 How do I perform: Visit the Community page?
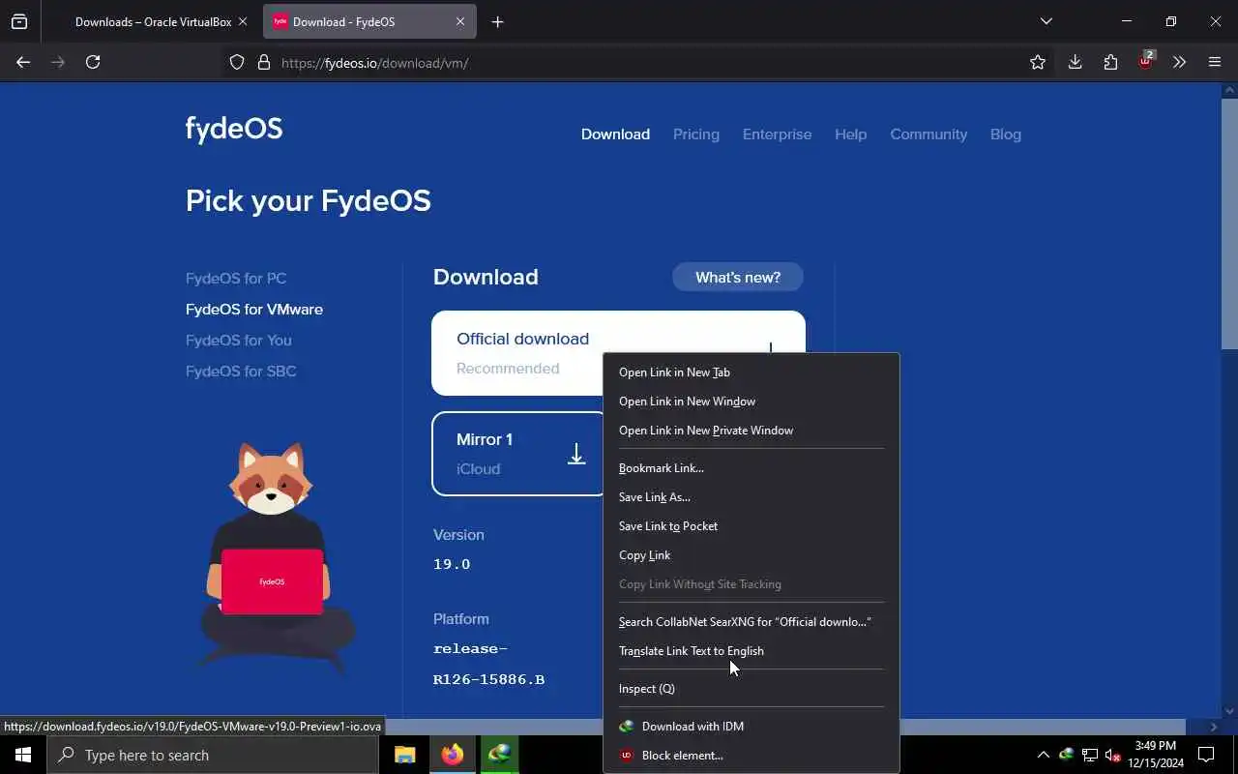pyautogui.click(x=928, y=134)
